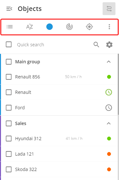This screenshot has height=180, width=119.
Task: Collapse the Sales group chevron
Action: tap(109, 123)
